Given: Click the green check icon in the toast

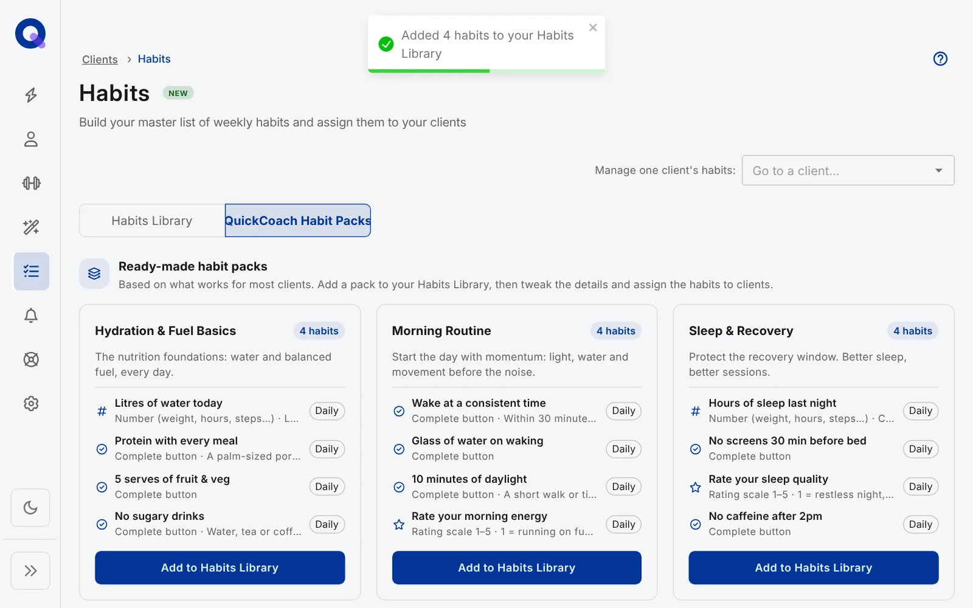Looking at the screenshot, I should 386,44.
